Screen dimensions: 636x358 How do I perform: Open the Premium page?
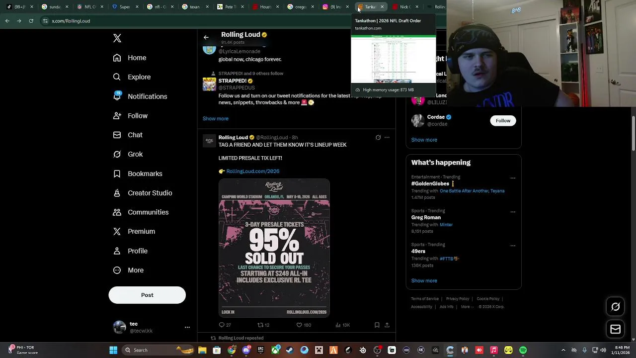(134, 231)
